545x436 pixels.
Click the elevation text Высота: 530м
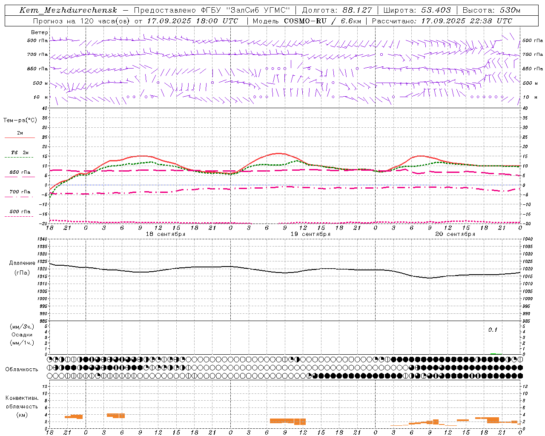point(491,10)
